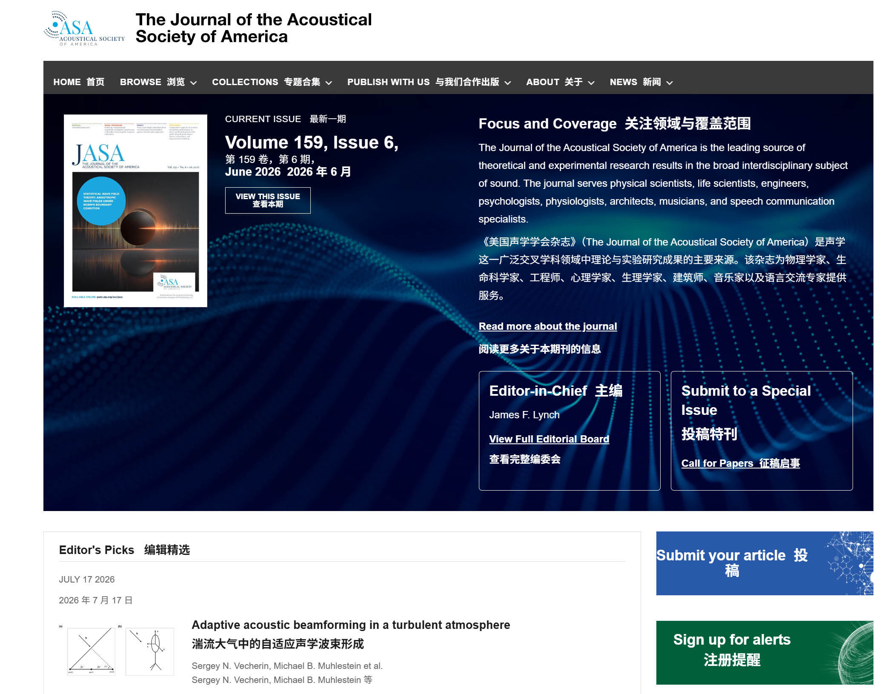Click the VIEW THIS ISSUE button
The width and height of the screenshot is (896, 694).
click(268, 200)
